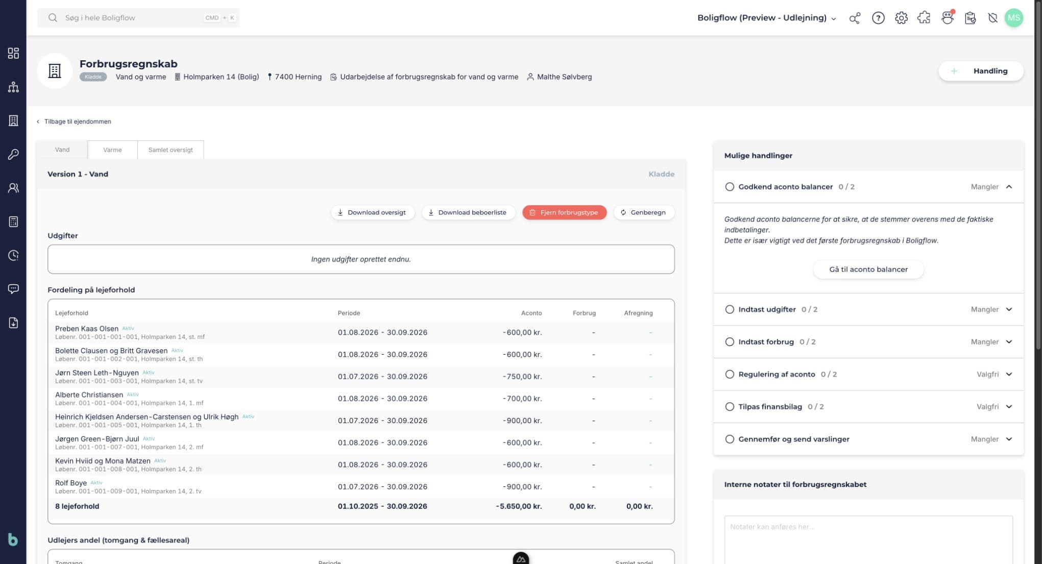Click the Handling button
The width and height of the screenshot is (1042, 564).
[x=981, y=71]
